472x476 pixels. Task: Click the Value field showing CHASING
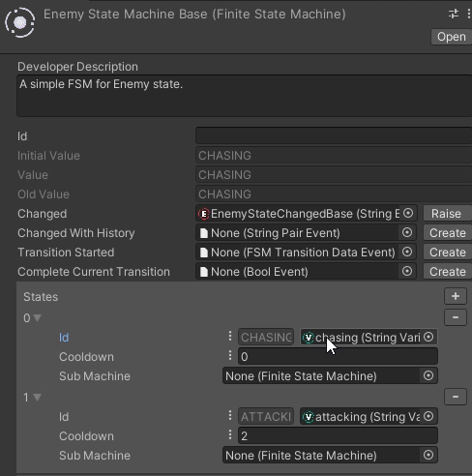click(x=334, y=175)
